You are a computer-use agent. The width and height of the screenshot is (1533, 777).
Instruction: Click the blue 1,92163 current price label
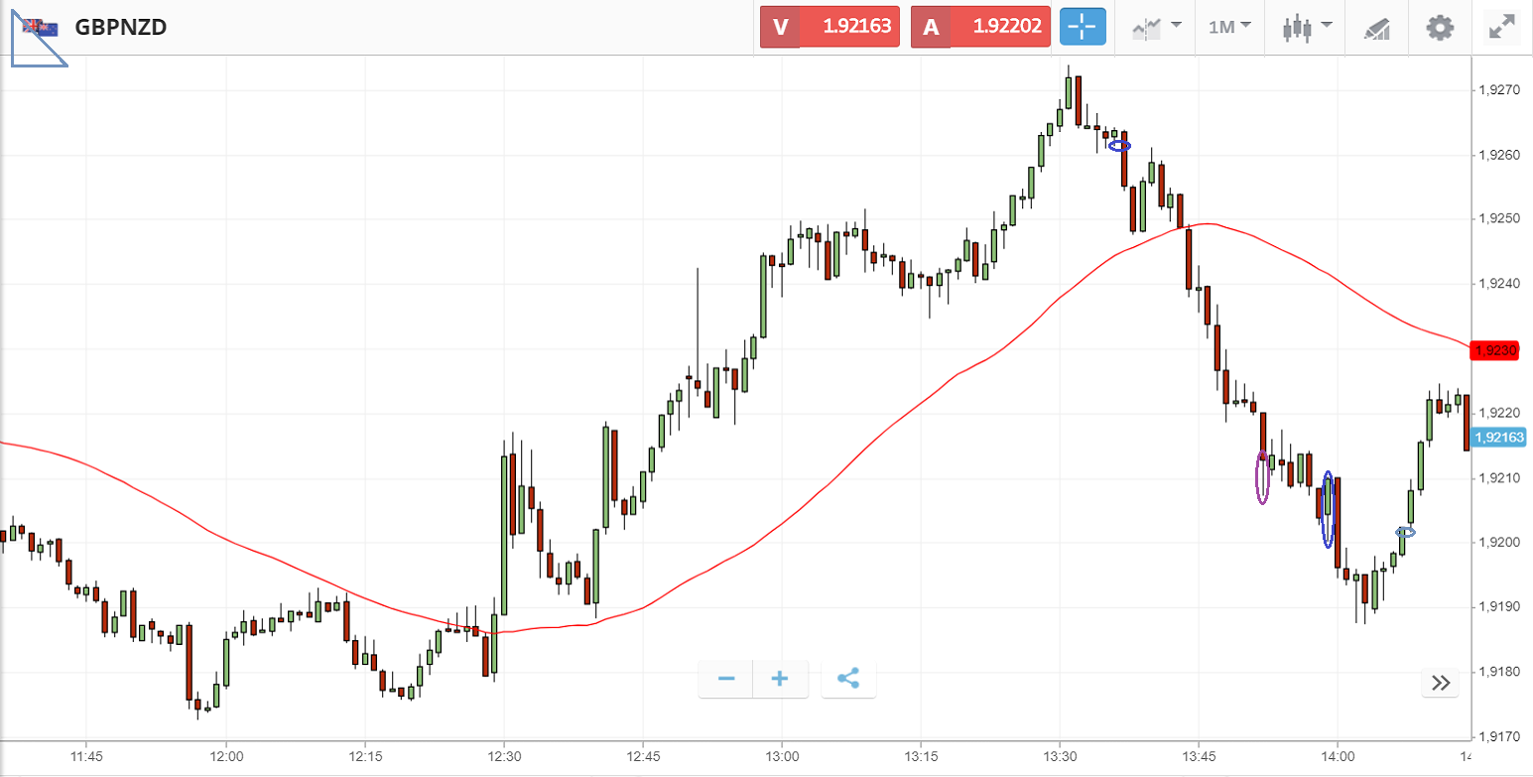(1499, 437)
